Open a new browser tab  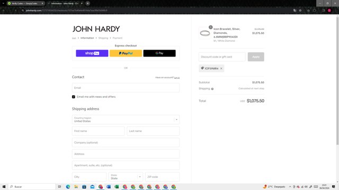[87, 4]
